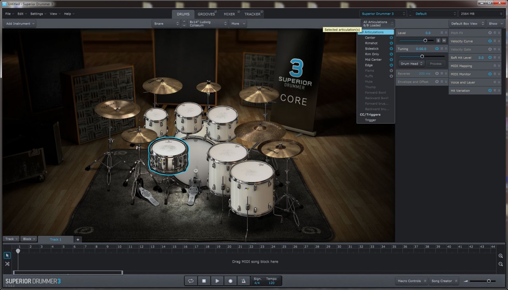Click the Process button

436,63
